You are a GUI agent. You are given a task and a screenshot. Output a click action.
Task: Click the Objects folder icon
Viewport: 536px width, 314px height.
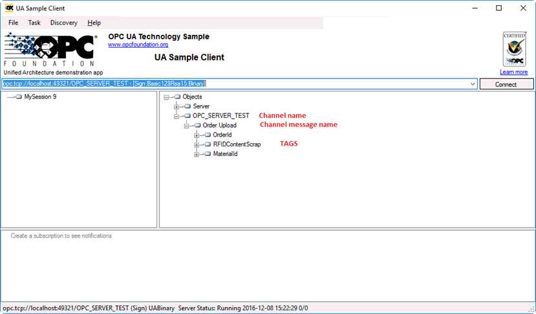177,97
